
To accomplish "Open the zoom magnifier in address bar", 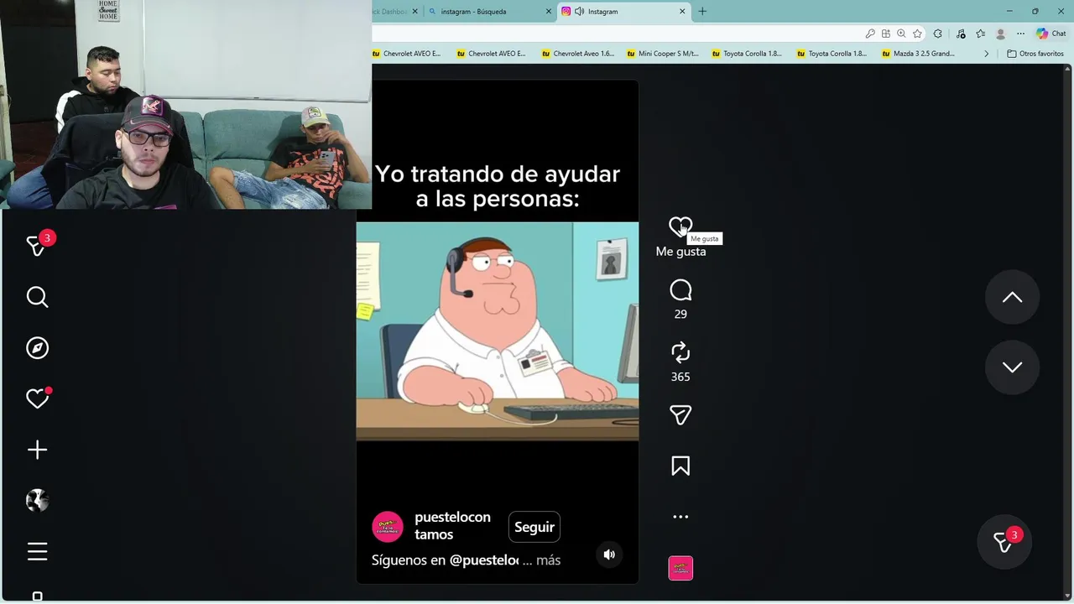I will click(901, 34).
